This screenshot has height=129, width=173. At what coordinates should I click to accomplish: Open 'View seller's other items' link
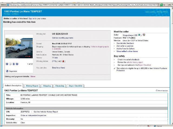tap(127, 51)
